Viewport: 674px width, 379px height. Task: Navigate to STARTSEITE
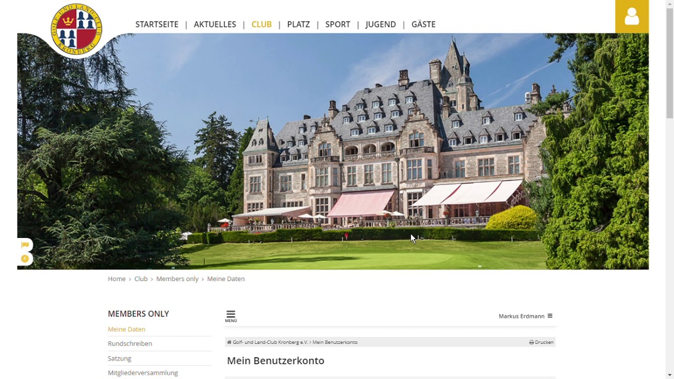(157, 24)
